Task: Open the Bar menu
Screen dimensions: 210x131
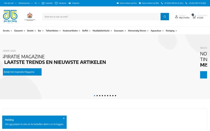Action: (41, 31)
